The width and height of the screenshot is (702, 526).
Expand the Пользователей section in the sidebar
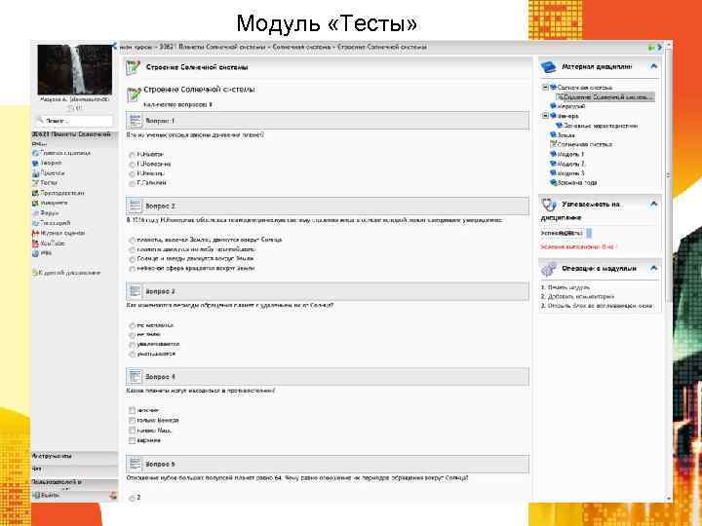pyautogui.click(x=74, y=482)
